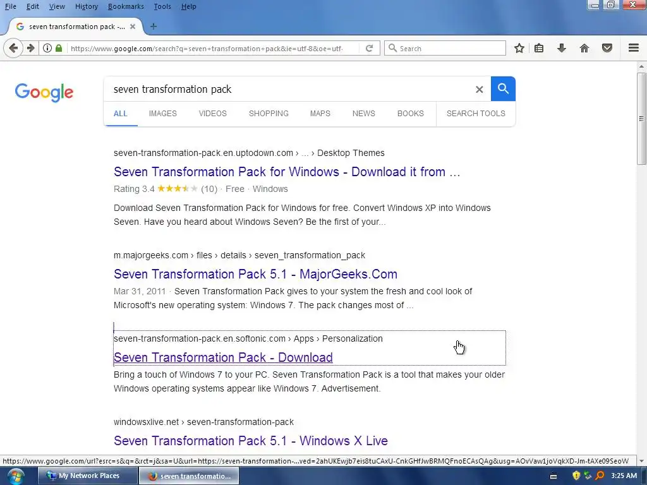
Task: Open the File menu
Action: [x=11, y=6]
